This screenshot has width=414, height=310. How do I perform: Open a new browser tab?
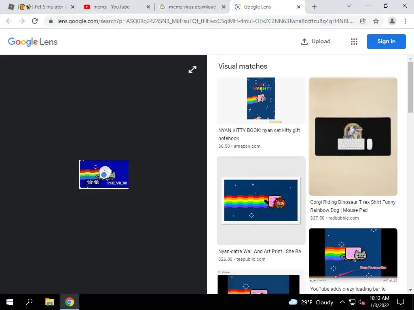click(x=314, y=7)
